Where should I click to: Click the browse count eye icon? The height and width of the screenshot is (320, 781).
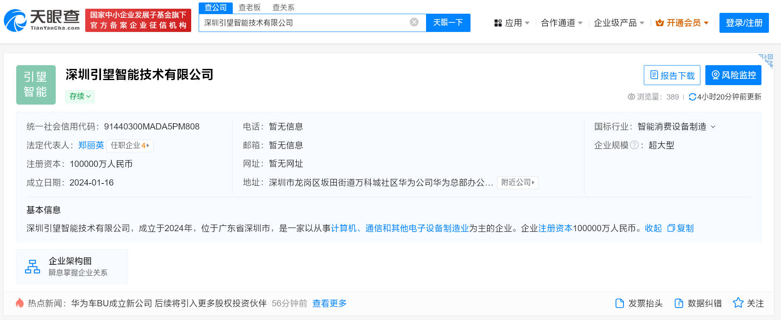point(631,97)
